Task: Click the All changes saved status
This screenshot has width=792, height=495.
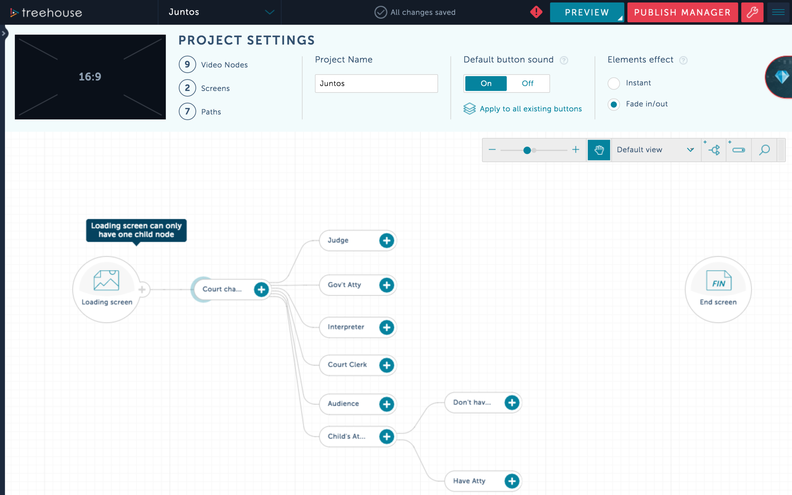Action: tap(415, 12)
